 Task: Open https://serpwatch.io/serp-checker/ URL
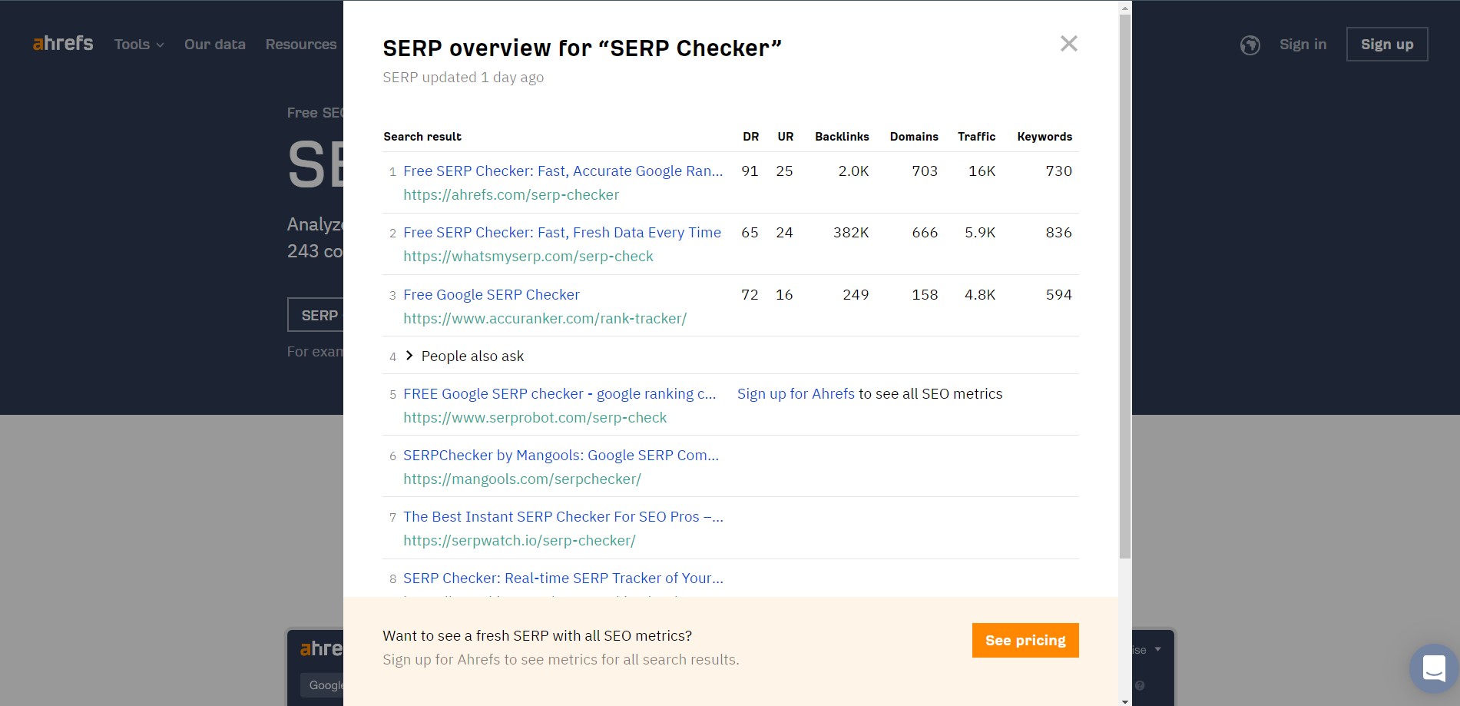coord(519,541)
